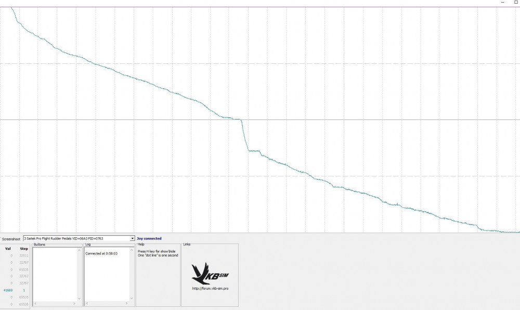Click the 'Val' column header
520x310 pixels.
coord(8,249)
